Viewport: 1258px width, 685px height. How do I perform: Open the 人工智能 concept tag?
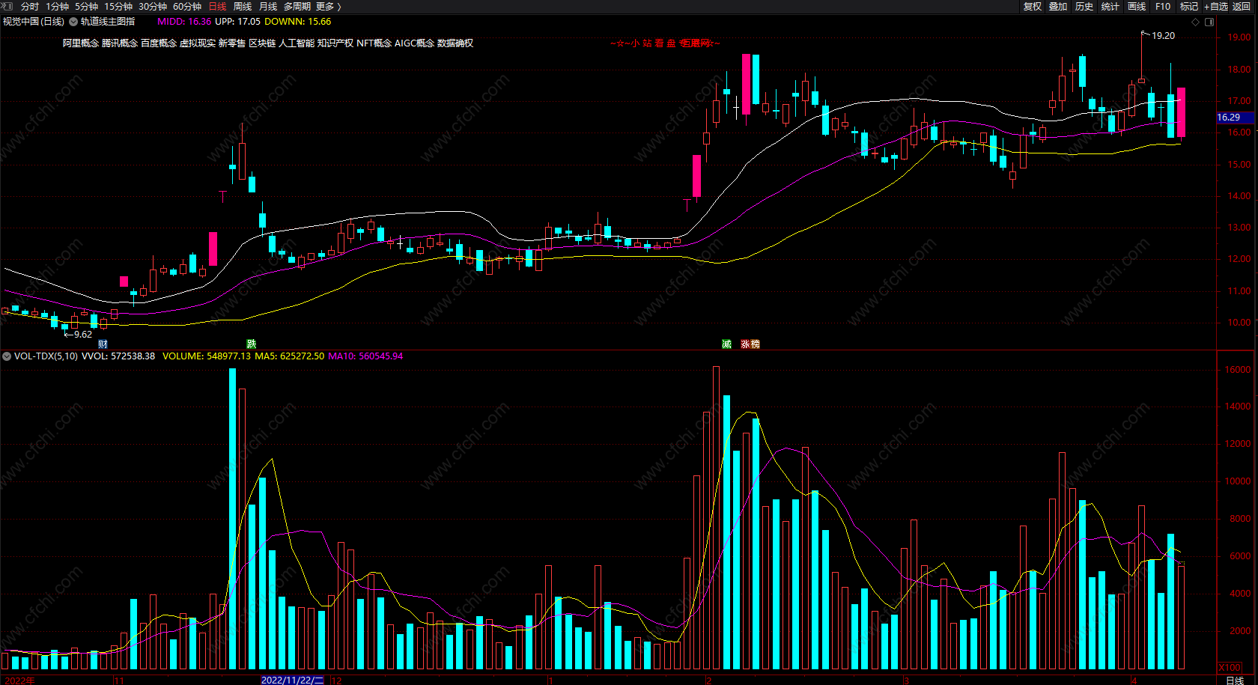tap(297, 43)
